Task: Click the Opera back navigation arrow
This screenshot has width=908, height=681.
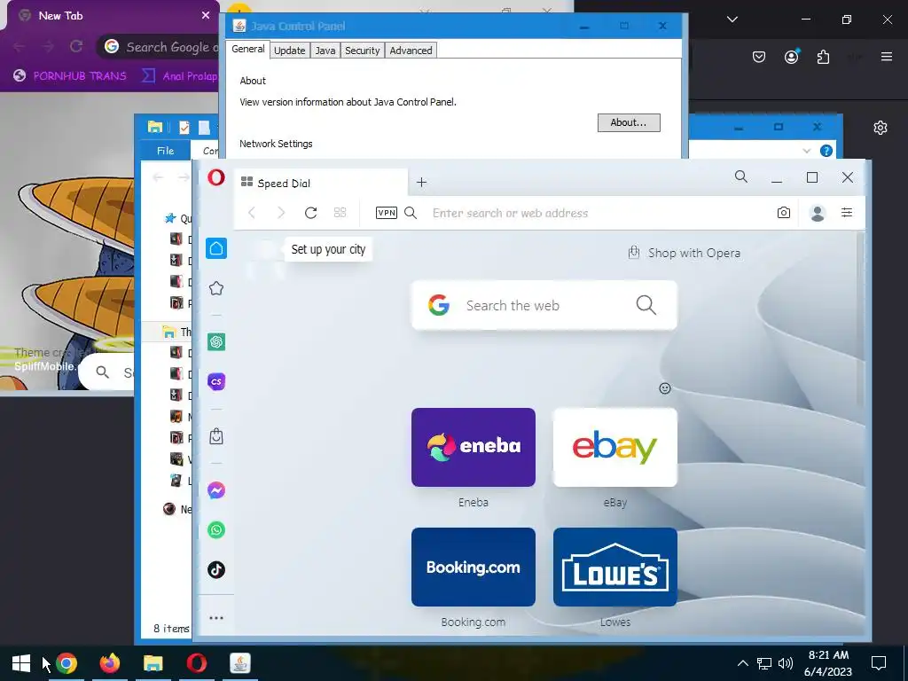Action: point(252,213)
